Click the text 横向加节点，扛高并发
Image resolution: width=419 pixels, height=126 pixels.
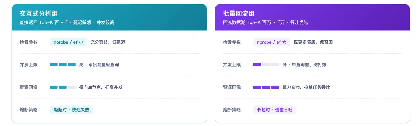(x=101, y=87)
